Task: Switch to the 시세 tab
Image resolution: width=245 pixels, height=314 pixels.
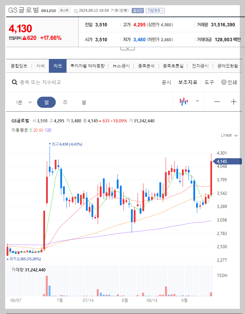Action: [x=41, y=65]
